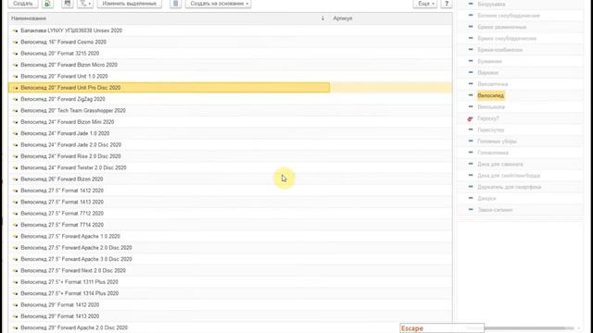This screenshot has height=333, width=593.
Task: Select Велосипед 29" Format 1413 2020
Action: 230,316
